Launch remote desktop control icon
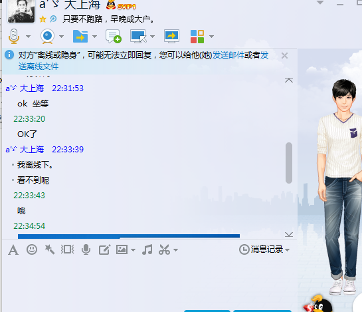The width and height of the screenshot is (362, 312). pos(138,37)
